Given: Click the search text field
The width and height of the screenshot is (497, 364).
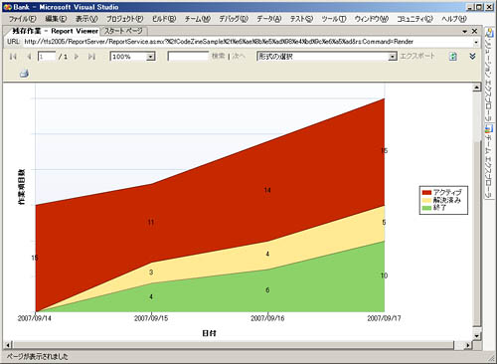Looking at the screenshot, I should point(188,57).
